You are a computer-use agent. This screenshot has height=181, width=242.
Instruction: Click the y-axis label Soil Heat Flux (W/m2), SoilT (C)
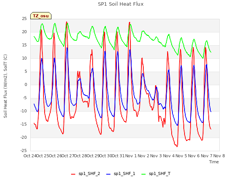(5, 86)
